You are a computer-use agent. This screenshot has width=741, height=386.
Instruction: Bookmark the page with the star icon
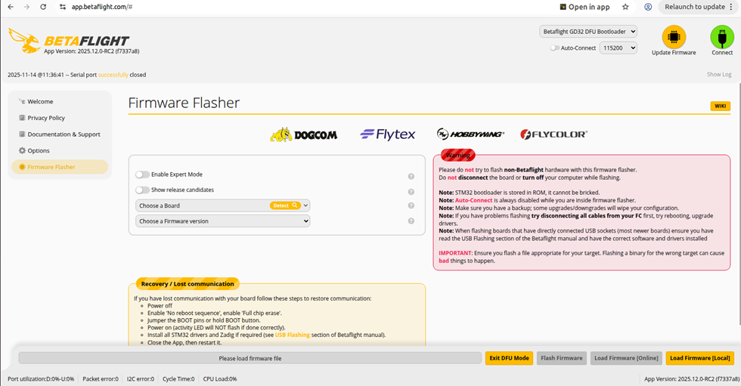coord(625,7)
